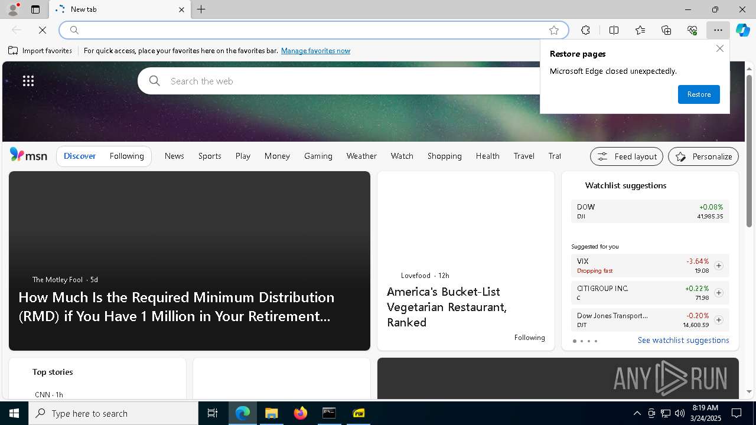Add Dow Jones Transport to watchlist

718,320
